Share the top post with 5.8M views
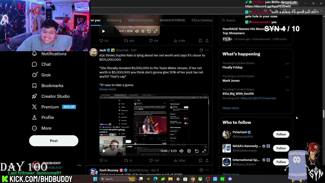 (207, 41)
